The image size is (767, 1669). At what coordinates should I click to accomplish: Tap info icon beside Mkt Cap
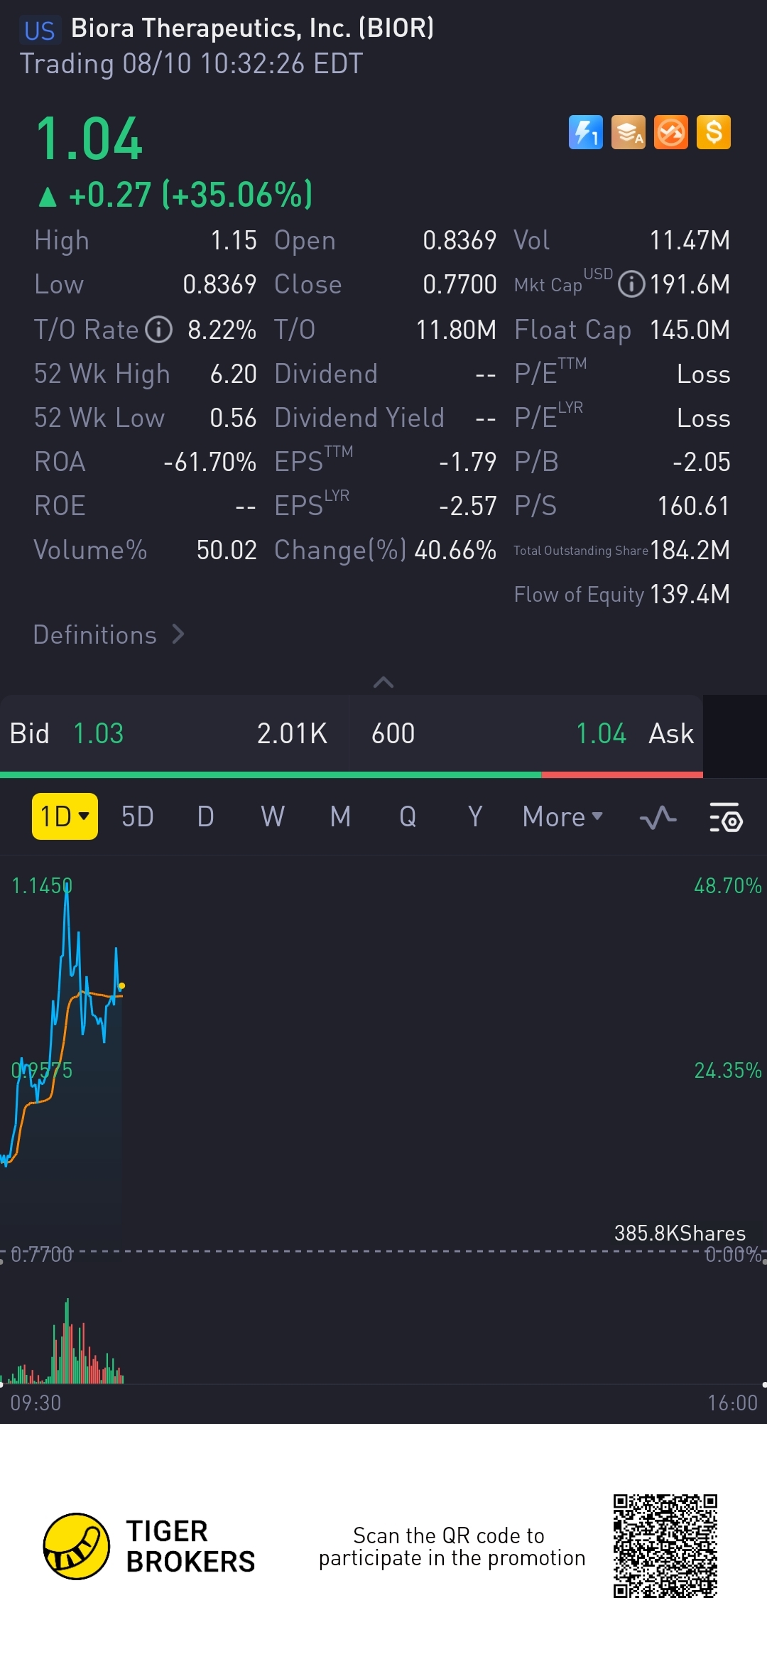pyautogui.click(x=631, y=285)
